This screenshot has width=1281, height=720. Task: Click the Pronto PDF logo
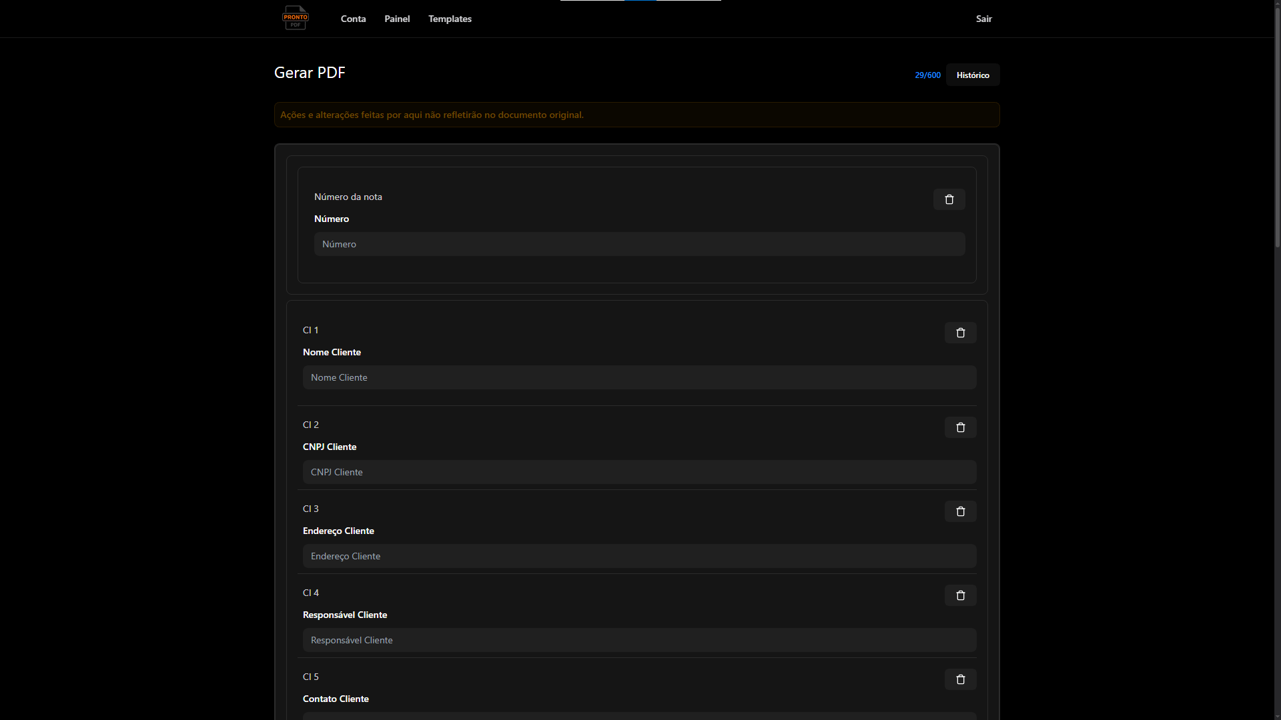(x=295, y=18)
